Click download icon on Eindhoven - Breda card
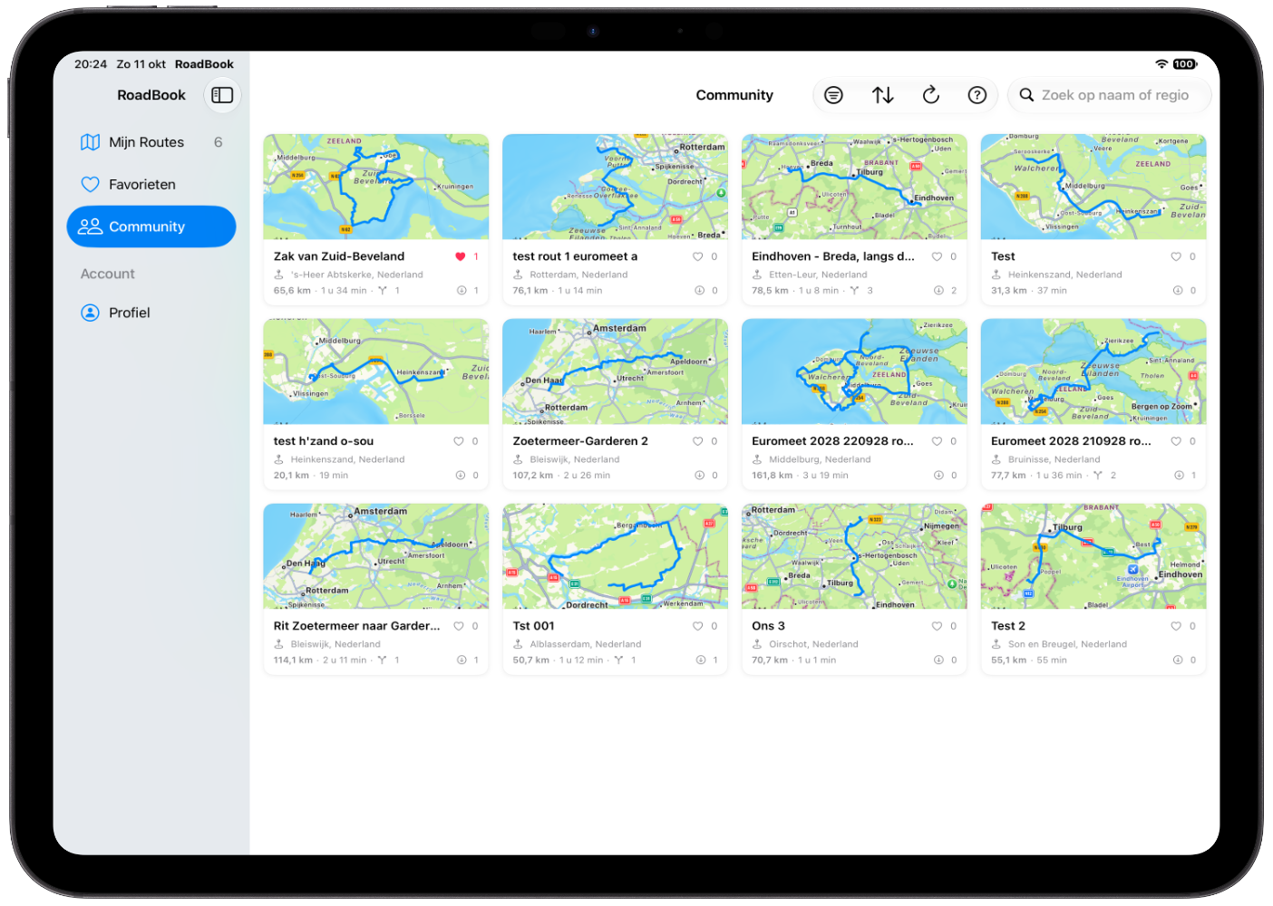 point(938,291)
